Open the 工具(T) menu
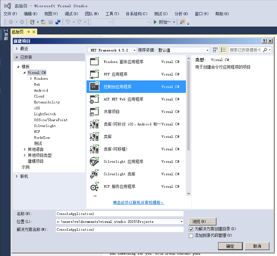Screen dimensions: 277x256 click(112, 14)
